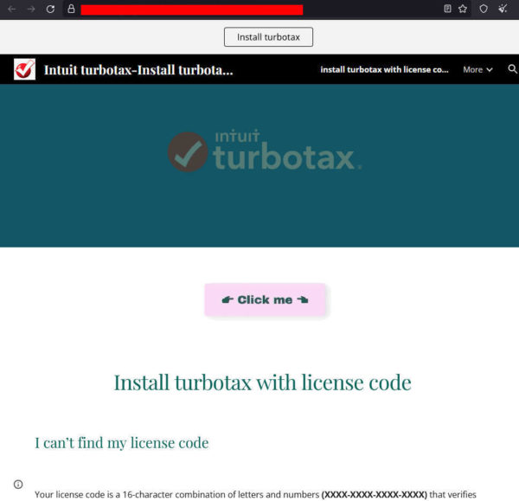
Task: View site security via the padlock icon
Action: 71,9
